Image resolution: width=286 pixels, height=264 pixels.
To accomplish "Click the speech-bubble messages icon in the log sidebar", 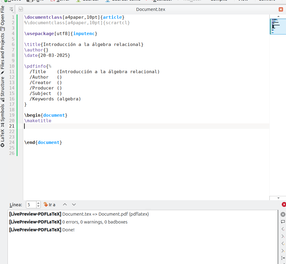I will (x=283, y=222).
